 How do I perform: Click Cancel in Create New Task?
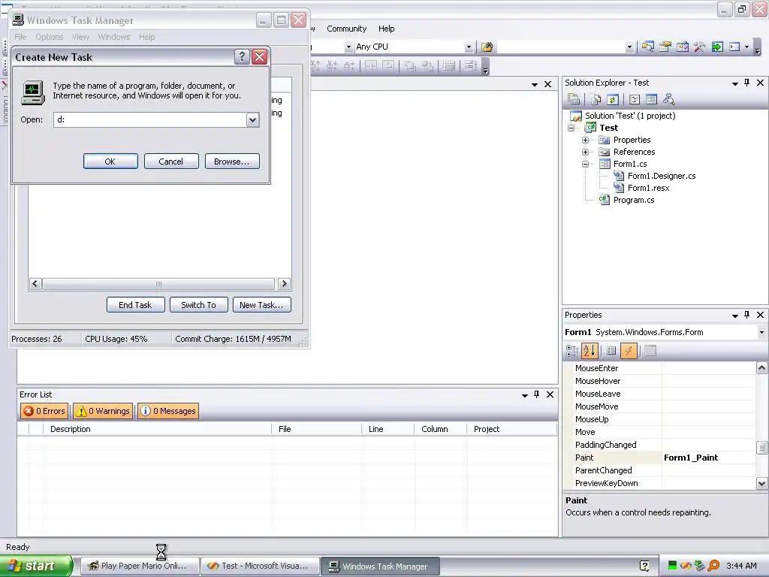pos(171,162)
